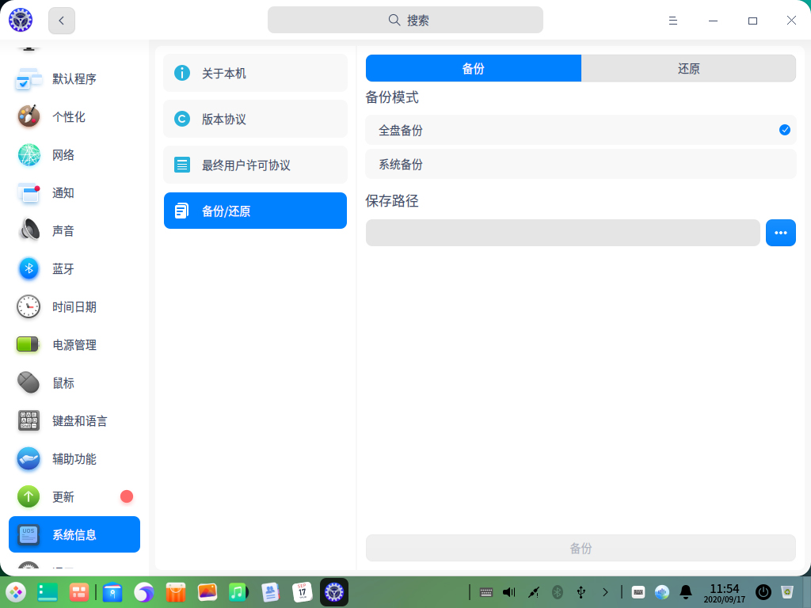Image resolution: width=811 pixels, height=608 pixels.
Task: Open 关于本机 about page
Action: click(x=255, y=73)
